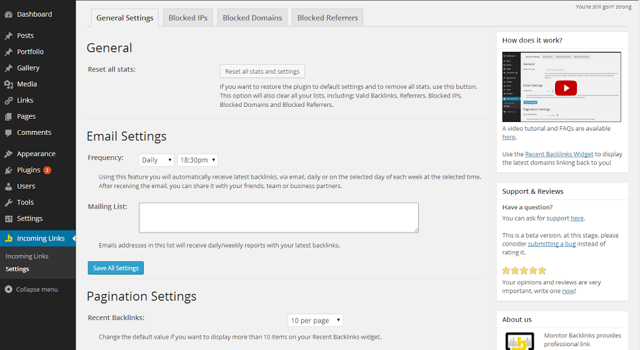Collapse the admin sidebar menu
Viewport: 640px width, 350px height.
(x=31, y=289)
